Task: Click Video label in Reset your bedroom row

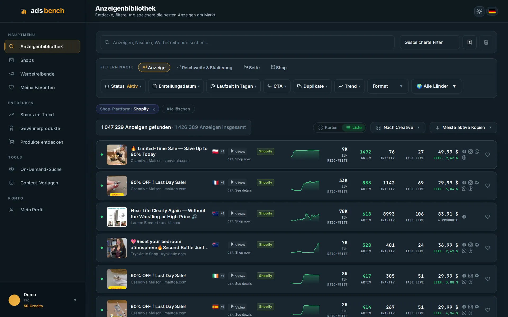Action: coord(238,245)
